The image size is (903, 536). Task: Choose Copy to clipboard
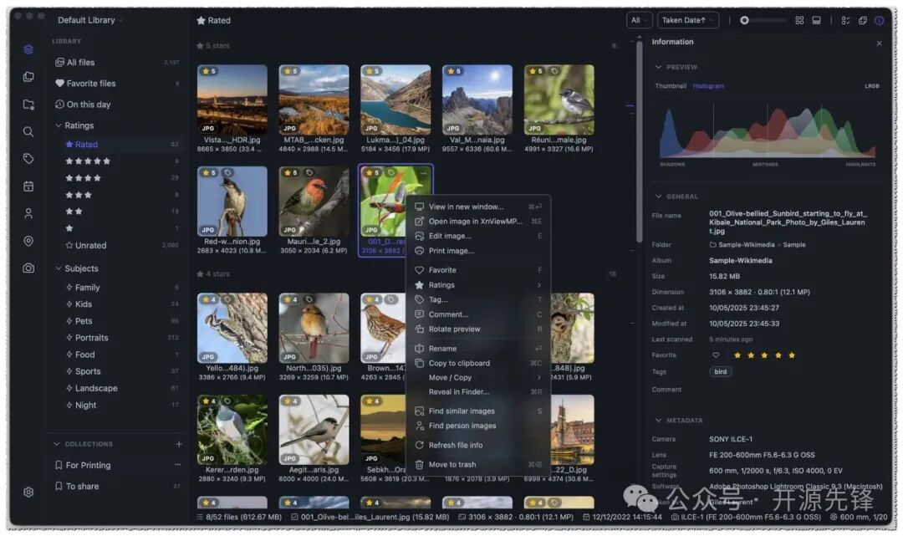pyautogui.click(x=478, y=363)
